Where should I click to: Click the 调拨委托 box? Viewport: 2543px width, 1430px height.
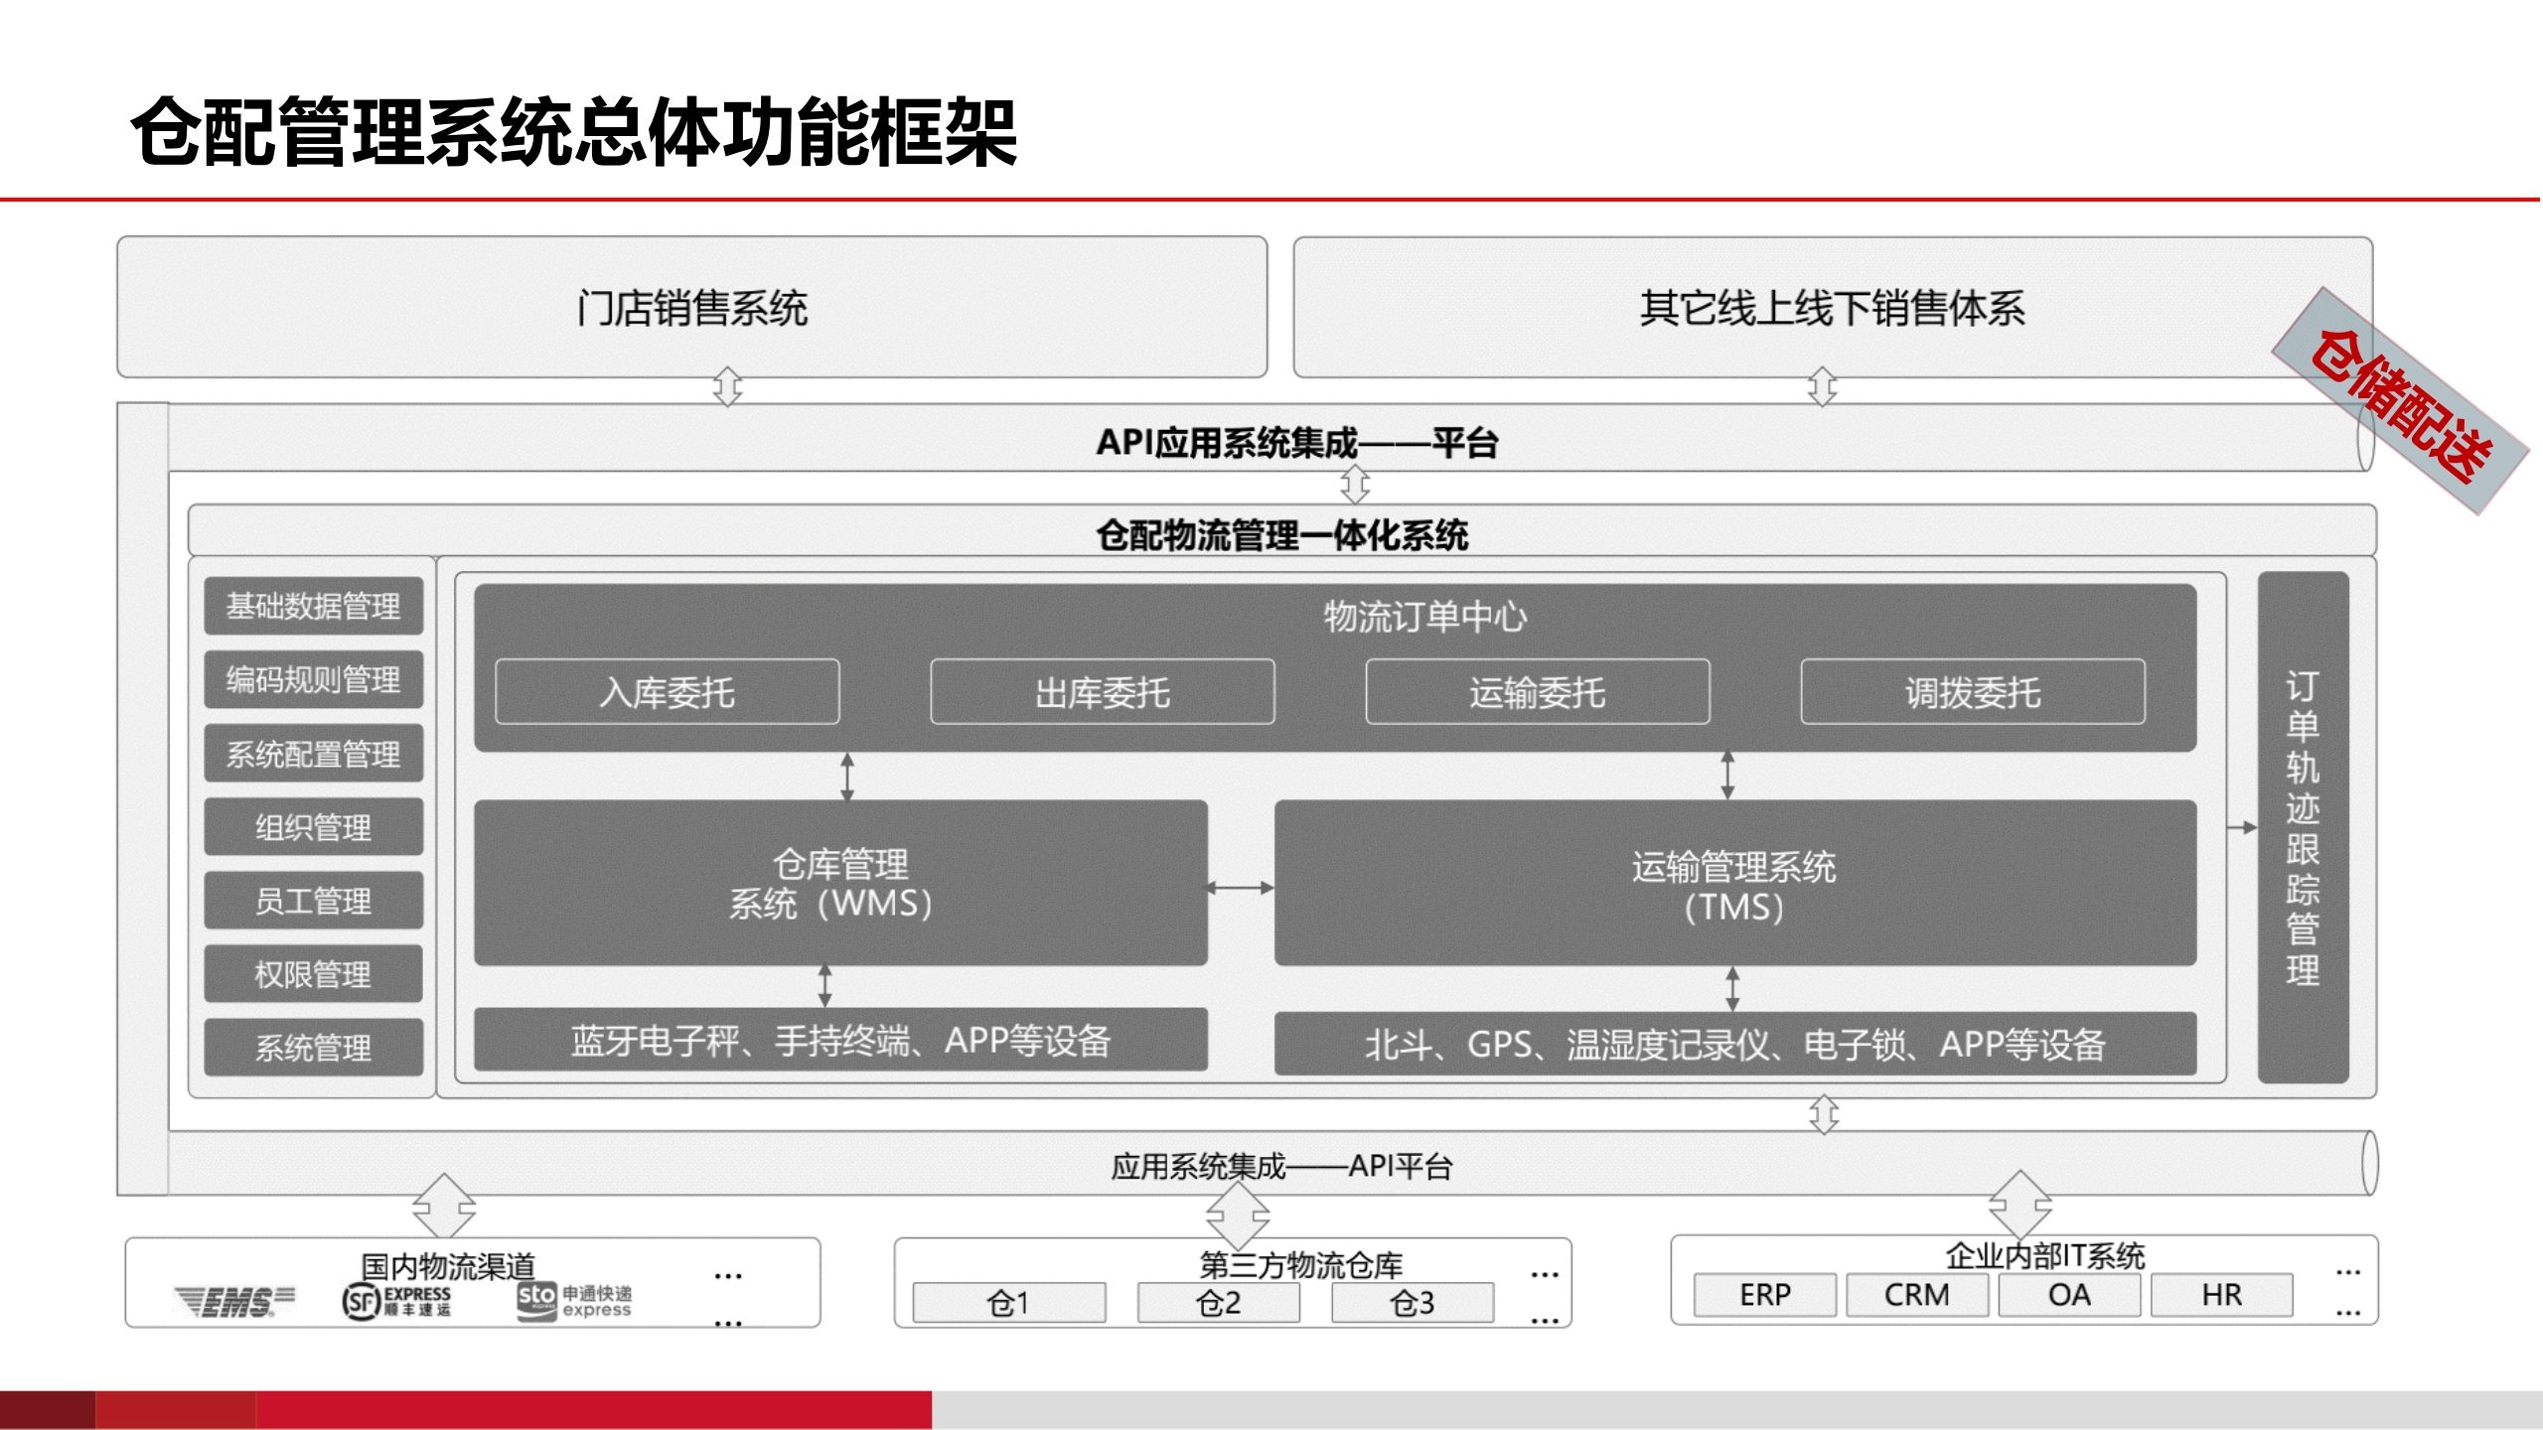(x=1972, y=692)
